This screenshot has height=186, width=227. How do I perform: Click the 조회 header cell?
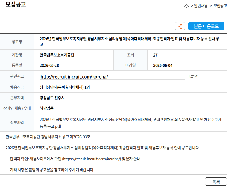(130, 55)
